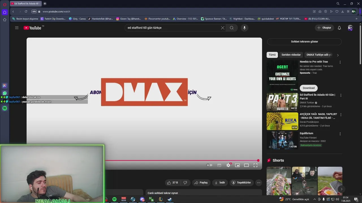Open Spotify in Opera sidebar
The height and width of the screenshot is (203, 362).
(5, 108)
